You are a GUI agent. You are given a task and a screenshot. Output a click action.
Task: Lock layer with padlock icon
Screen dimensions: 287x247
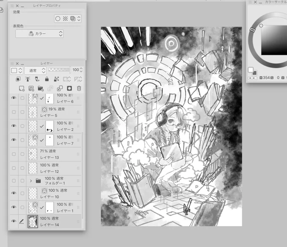click(47, 79)
